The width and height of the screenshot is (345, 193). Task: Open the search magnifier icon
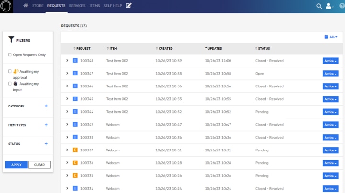[x=319, y=6]
